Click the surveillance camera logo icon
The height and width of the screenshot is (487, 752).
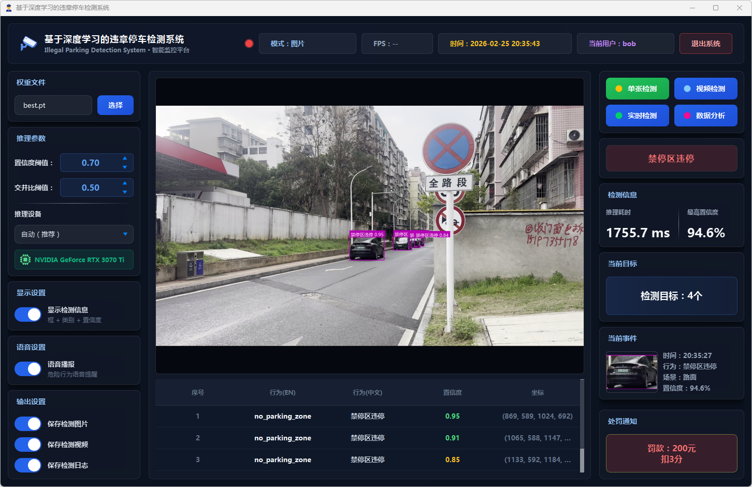tap(28, 44)
